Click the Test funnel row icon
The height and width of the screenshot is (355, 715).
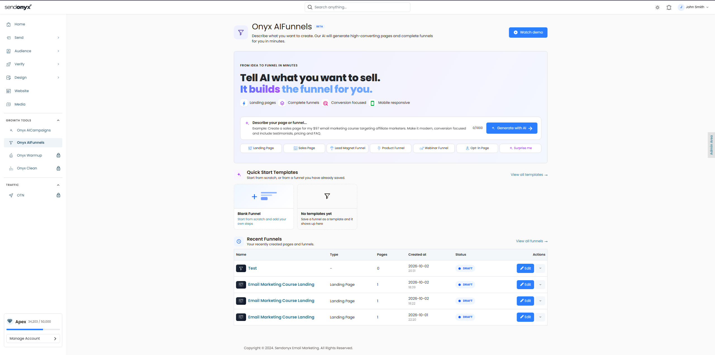241,268
